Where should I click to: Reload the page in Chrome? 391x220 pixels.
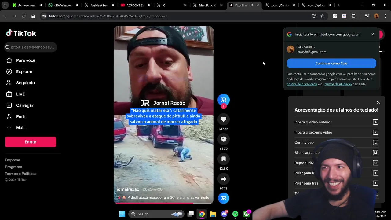coord(24,16)
